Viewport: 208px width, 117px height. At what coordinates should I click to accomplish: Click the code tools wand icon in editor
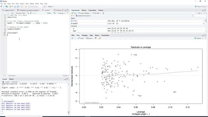[x=31, y=13]
